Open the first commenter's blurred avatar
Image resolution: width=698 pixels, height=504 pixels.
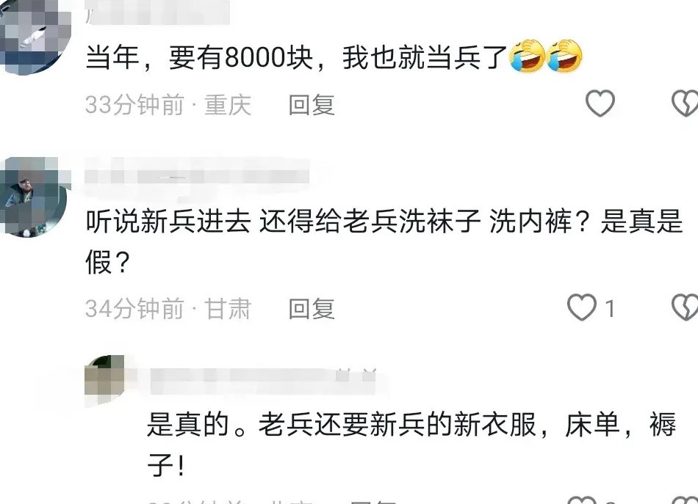[x=35, y=35]
